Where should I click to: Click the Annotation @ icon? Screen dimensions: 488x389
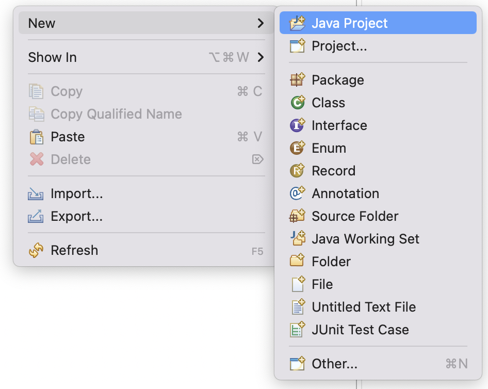[x=297, y=193]
